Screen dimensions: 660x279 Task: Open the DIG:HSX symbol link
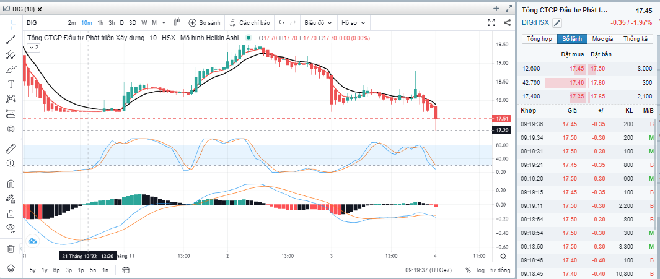coord(535,23)
